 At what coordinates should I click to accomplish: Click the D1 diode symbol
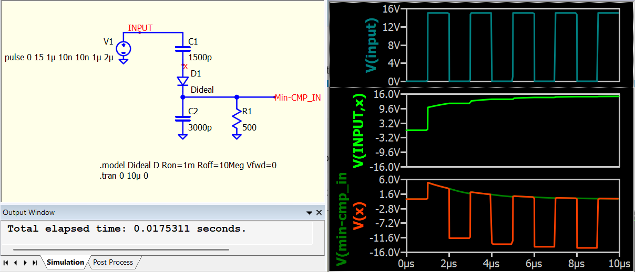(182, 81)
